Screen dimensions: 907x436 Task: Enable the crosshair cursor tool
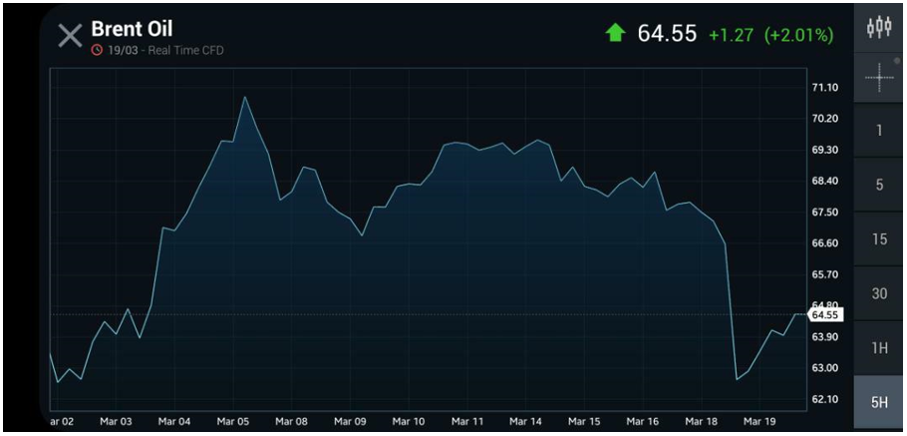(879, 78)
